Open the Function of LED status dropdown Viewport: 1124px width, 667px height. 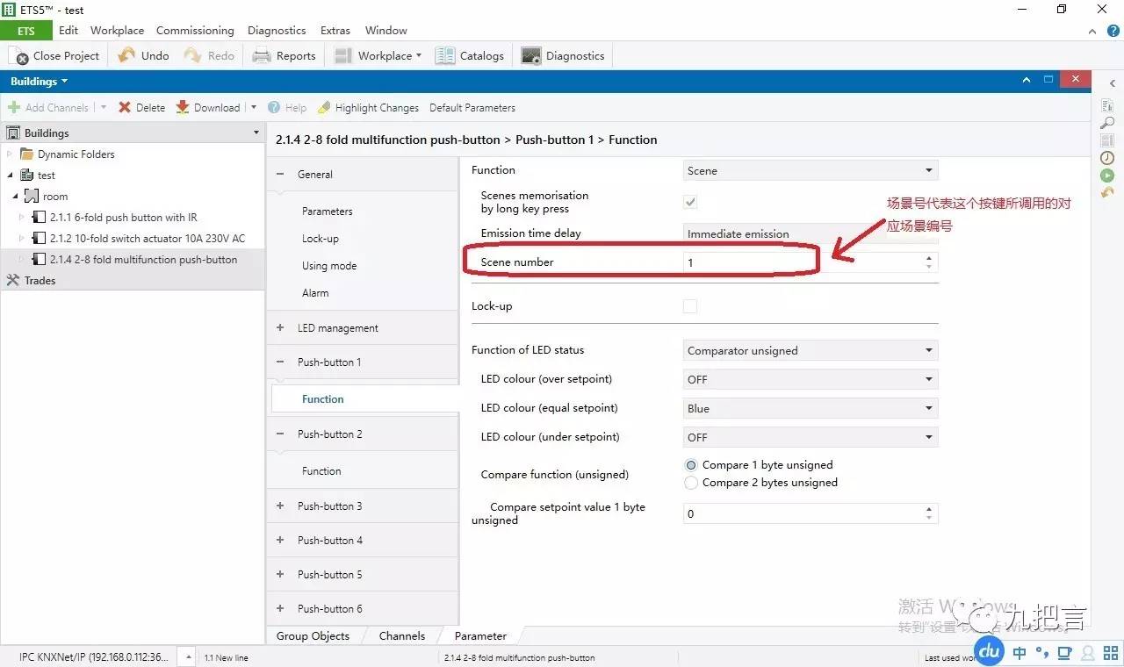(x=810, y=350)
